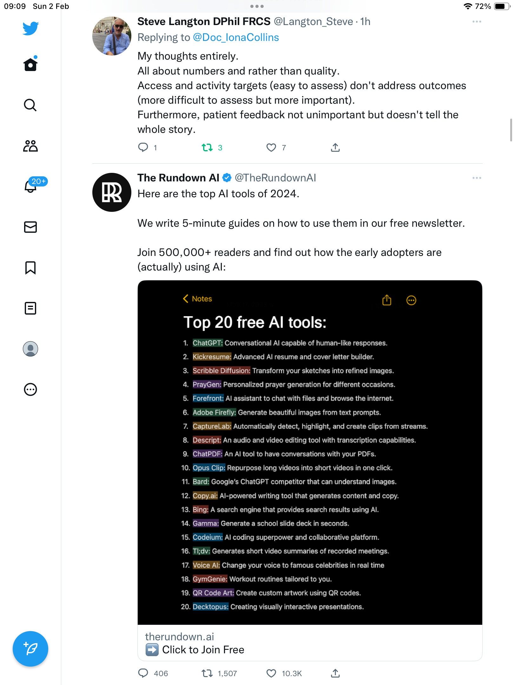
Task: Open Messages envelope icon
Action: click(x=30, y=227)
